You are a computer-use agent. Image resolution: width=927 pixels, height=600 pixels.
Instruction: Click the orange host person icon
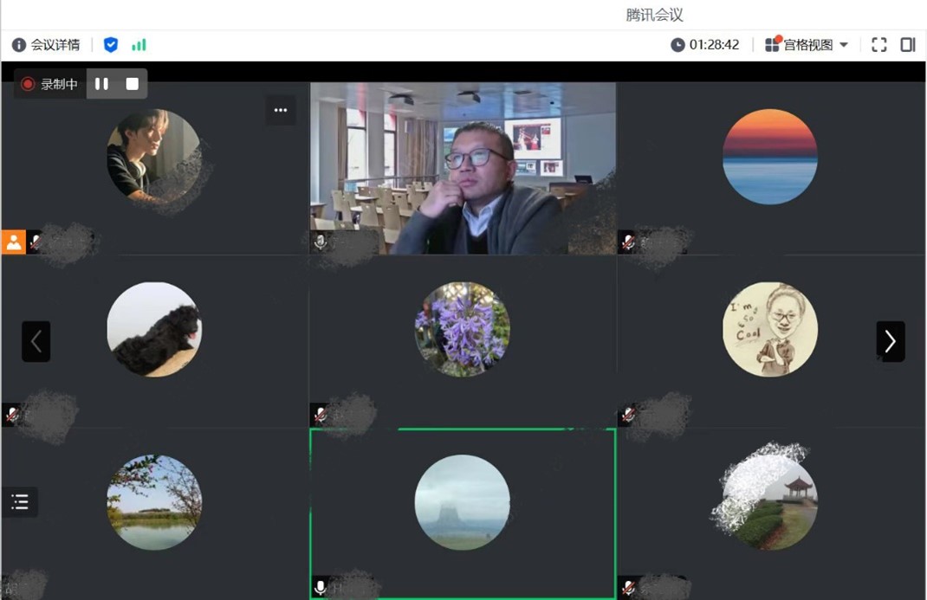tap(14, 242)
